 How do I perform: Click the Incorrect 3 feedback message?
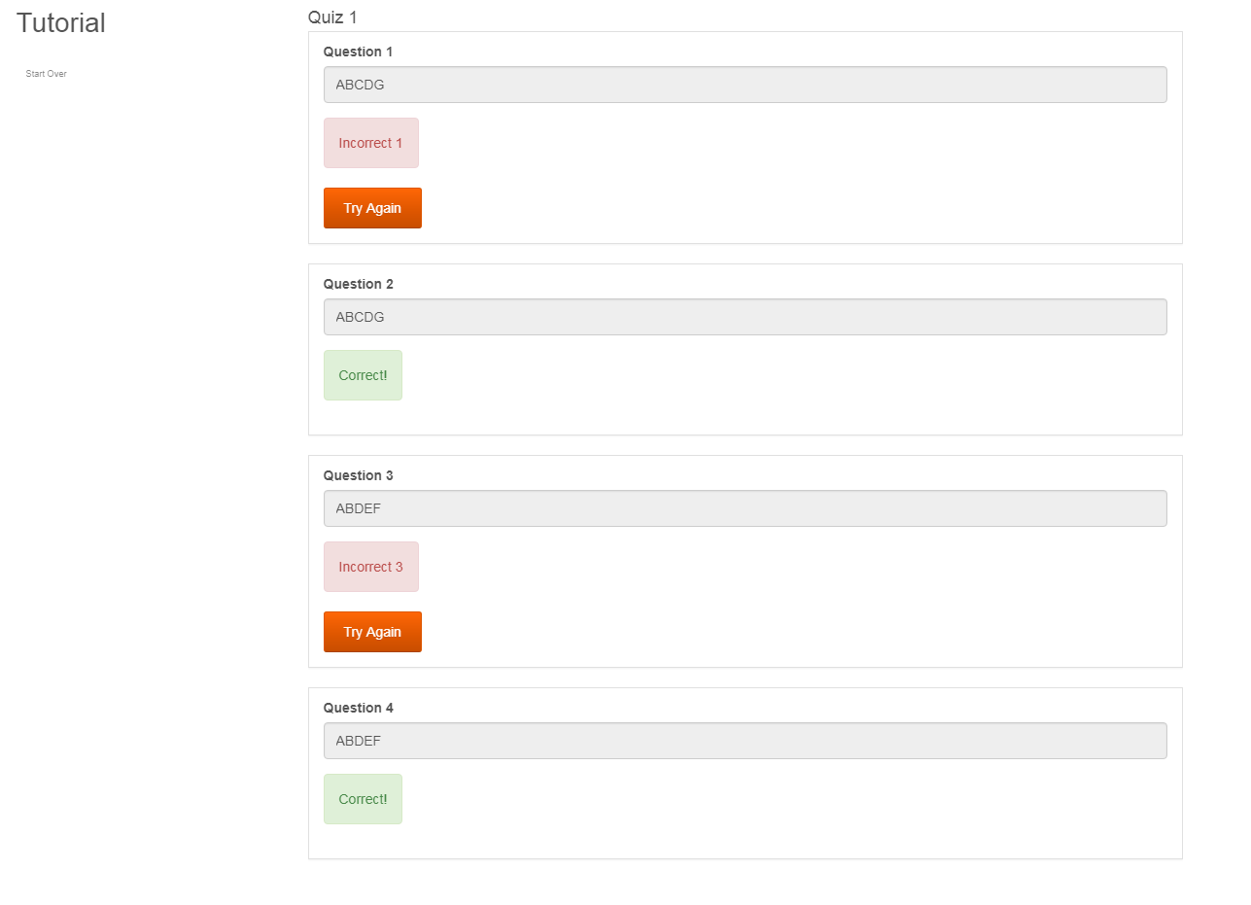pyautogui.click(x=370, y=567)
